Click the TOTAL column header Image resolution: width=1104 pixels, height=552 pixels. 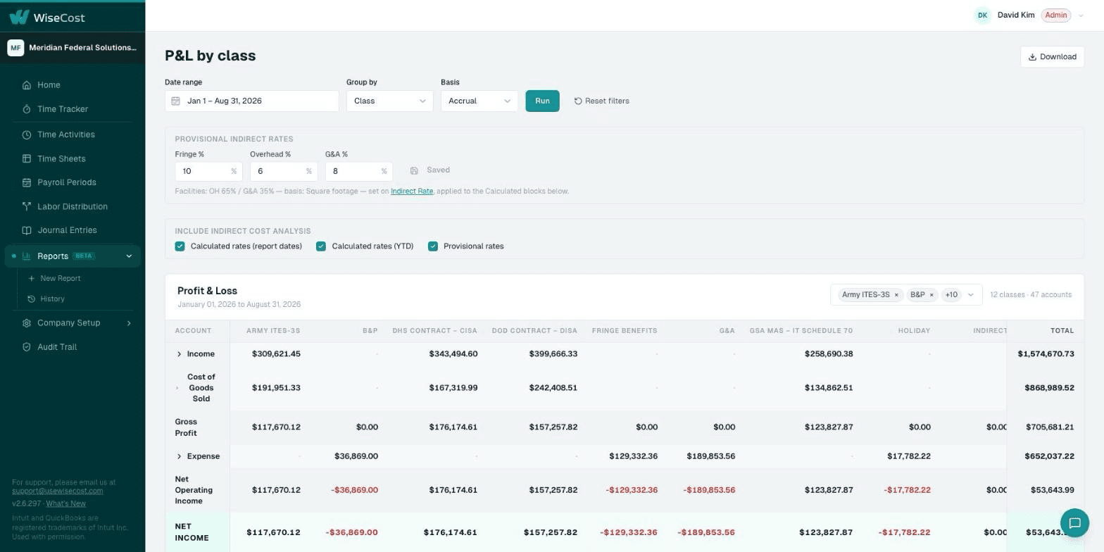(x=1062, y=331)
